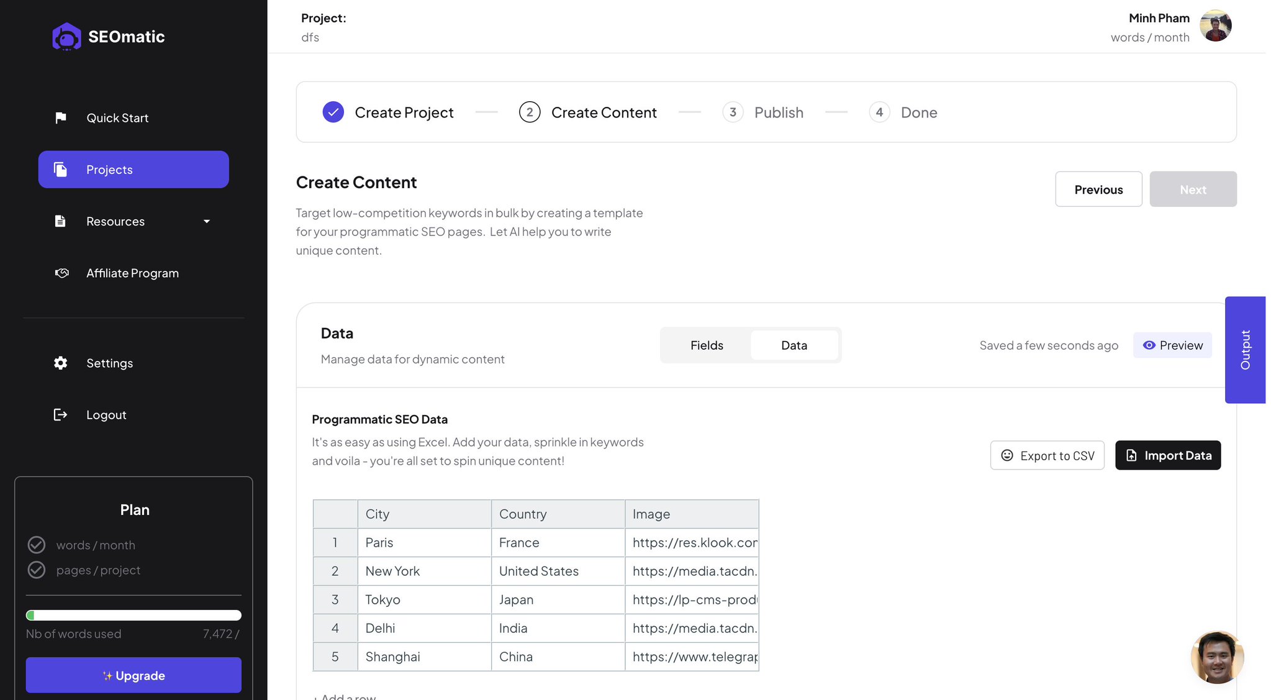Viewport: 1271px width, 700px height.
Task: Click the Export to CSV button
Action: click(x=1047, y=455)
